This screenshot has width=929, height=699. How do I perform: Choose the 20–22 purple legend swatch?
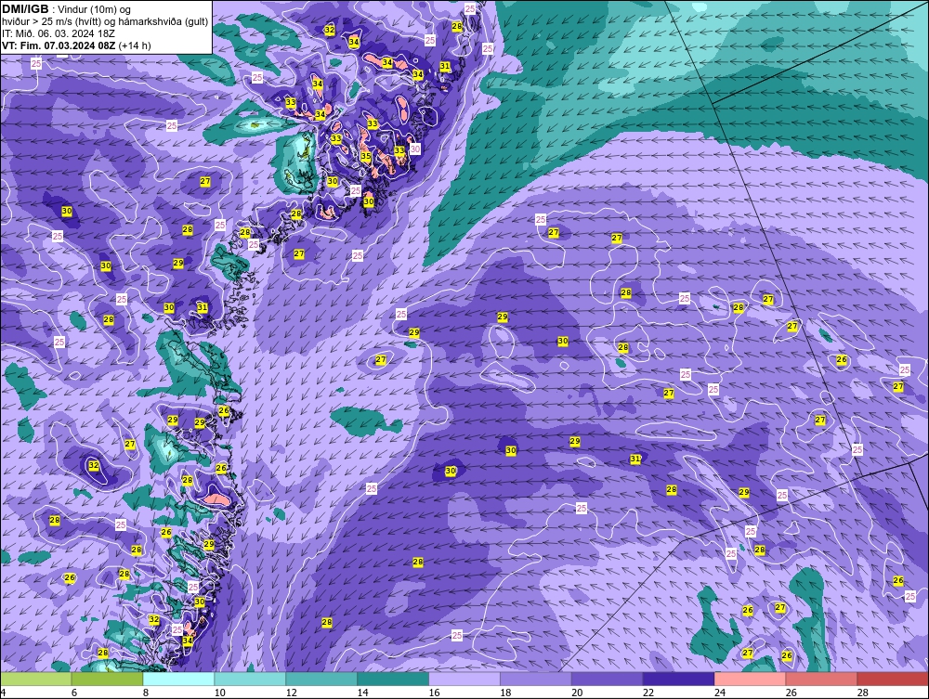(608, 679)
